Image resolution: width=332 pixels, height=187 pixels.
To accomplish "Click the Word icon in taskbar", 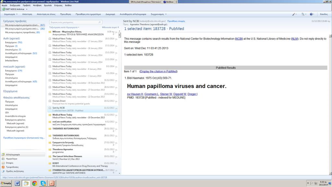I will (x=17, y=183).
